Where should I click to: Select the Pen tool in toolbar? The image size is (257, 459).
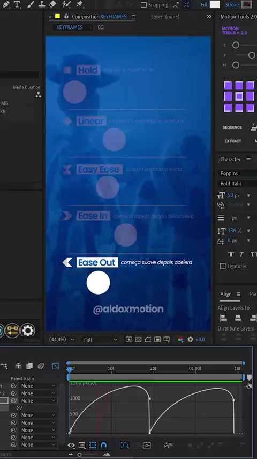[5, 4]
